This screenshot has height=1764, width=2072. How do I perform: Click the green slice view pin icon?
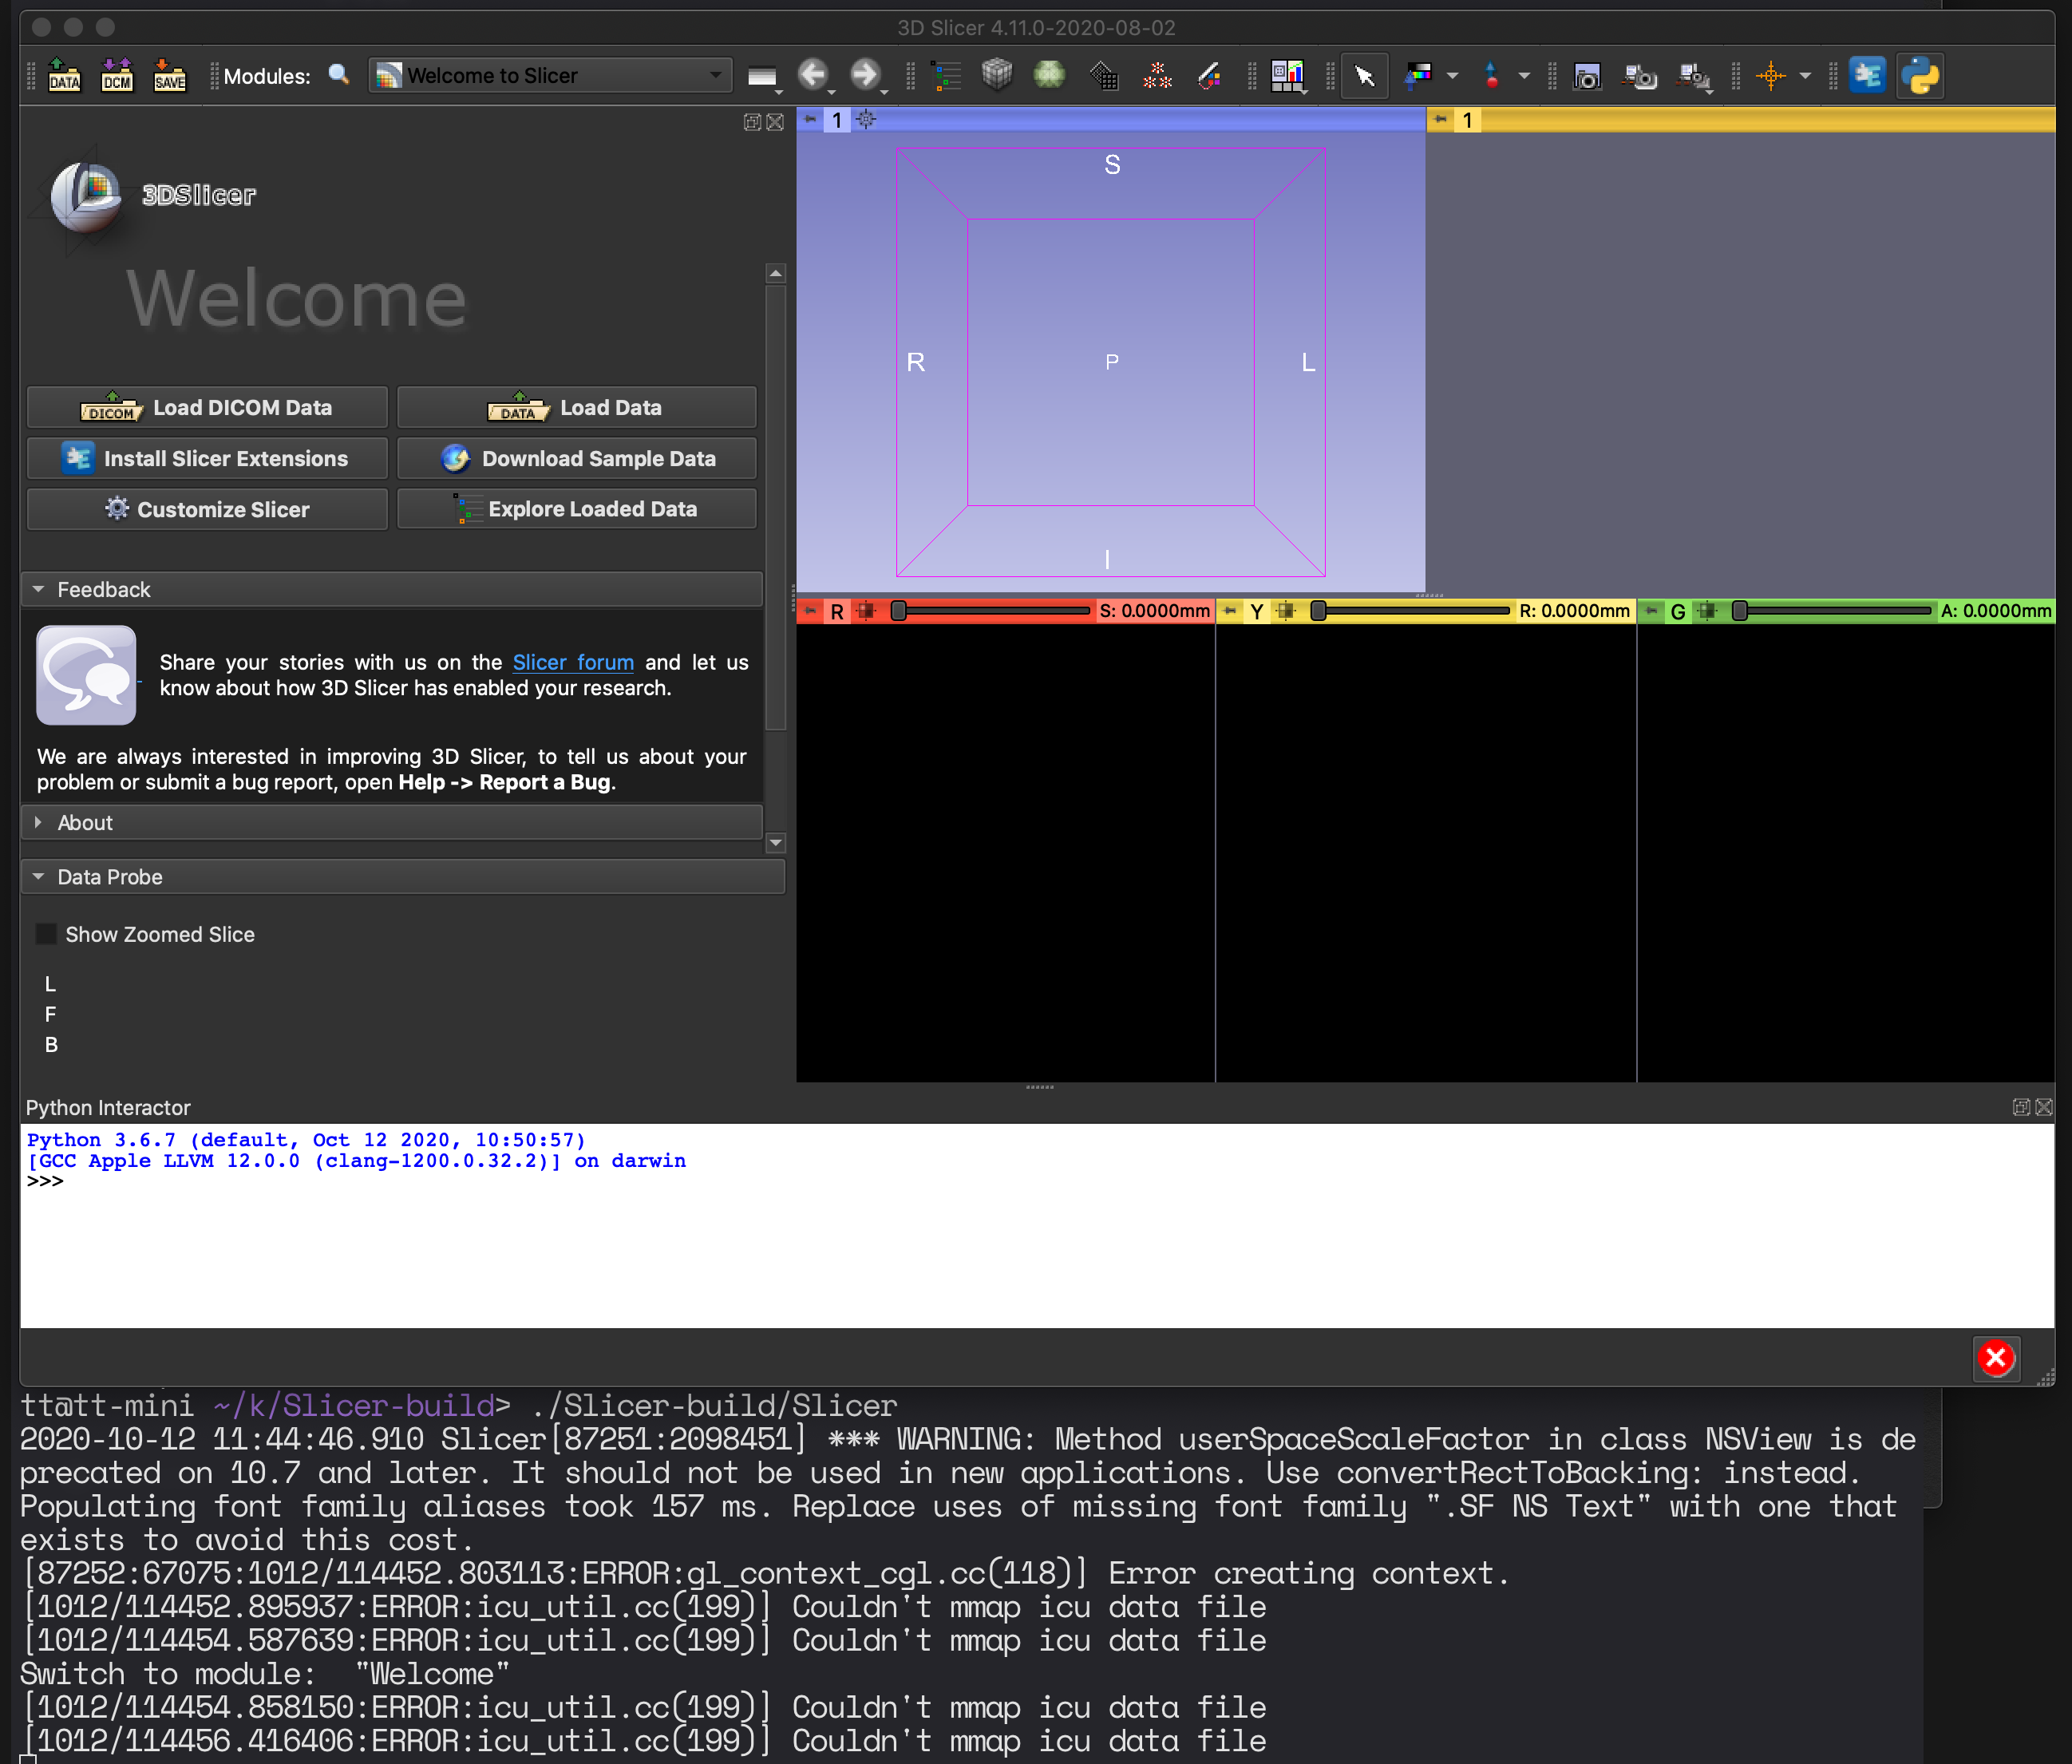[x=1652, y=610]
